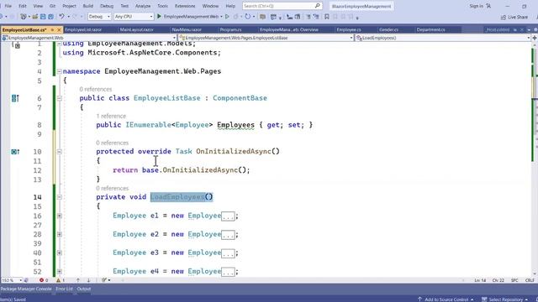
Task: Click the warning triangle count icon
Action: point(58,280)
